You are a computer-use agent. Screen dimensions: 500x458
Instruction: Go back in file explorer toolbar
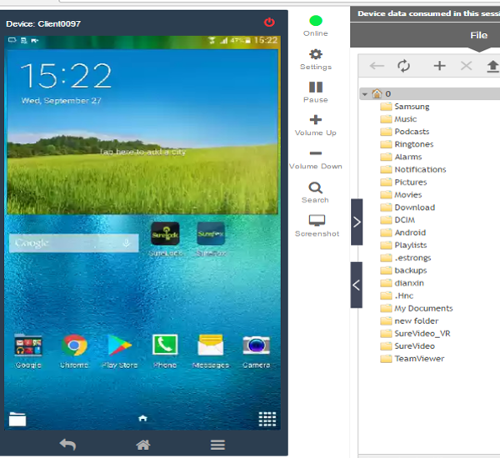coord(377,66)
